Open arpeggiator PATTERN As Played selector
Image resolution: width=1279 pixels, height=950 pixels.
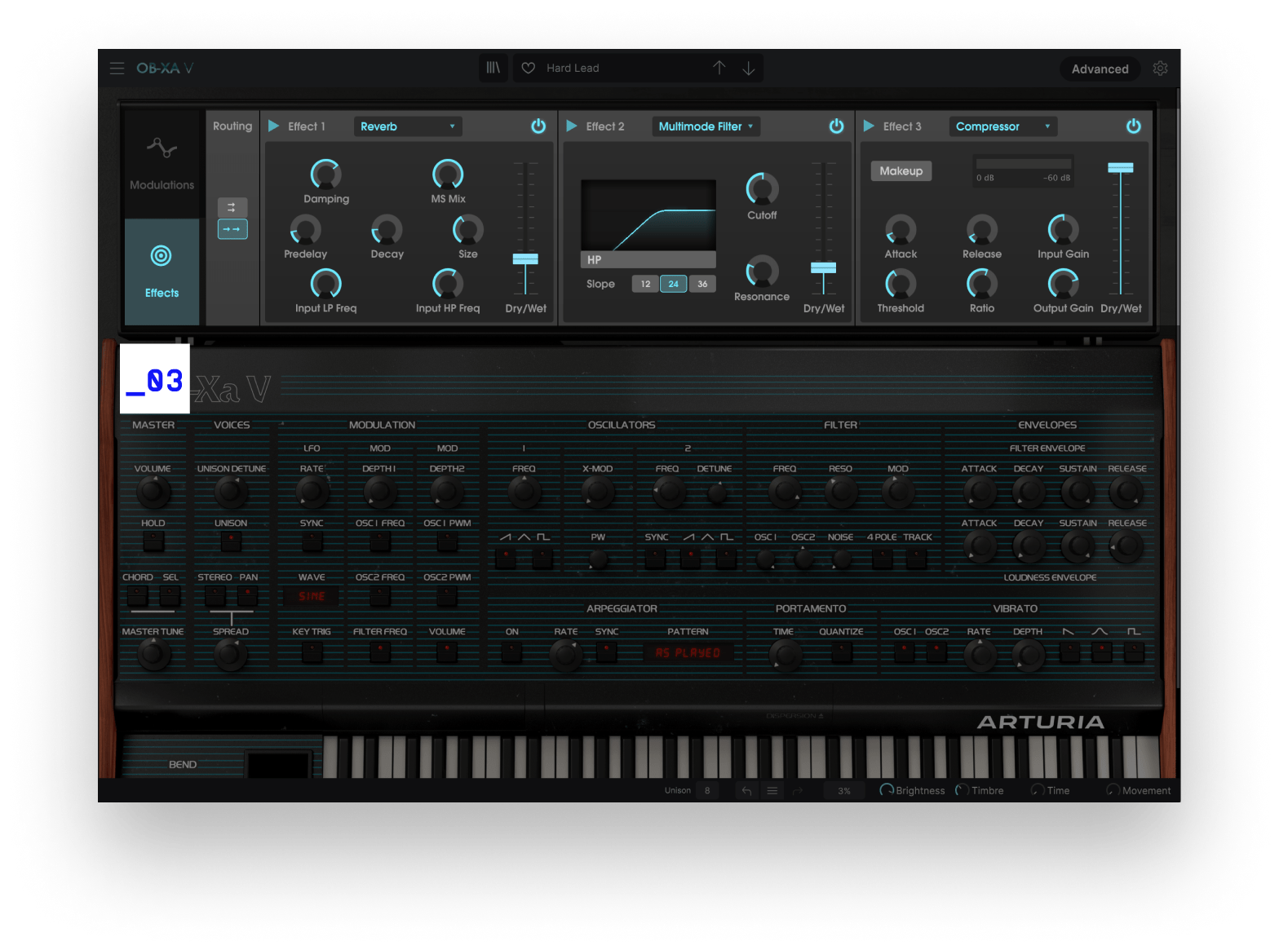688,652
